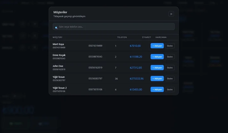Image resolution: width=228 pixels, height=133 pixels.
Task: Click the search magnifier icon
Action: tap(56, 28)
